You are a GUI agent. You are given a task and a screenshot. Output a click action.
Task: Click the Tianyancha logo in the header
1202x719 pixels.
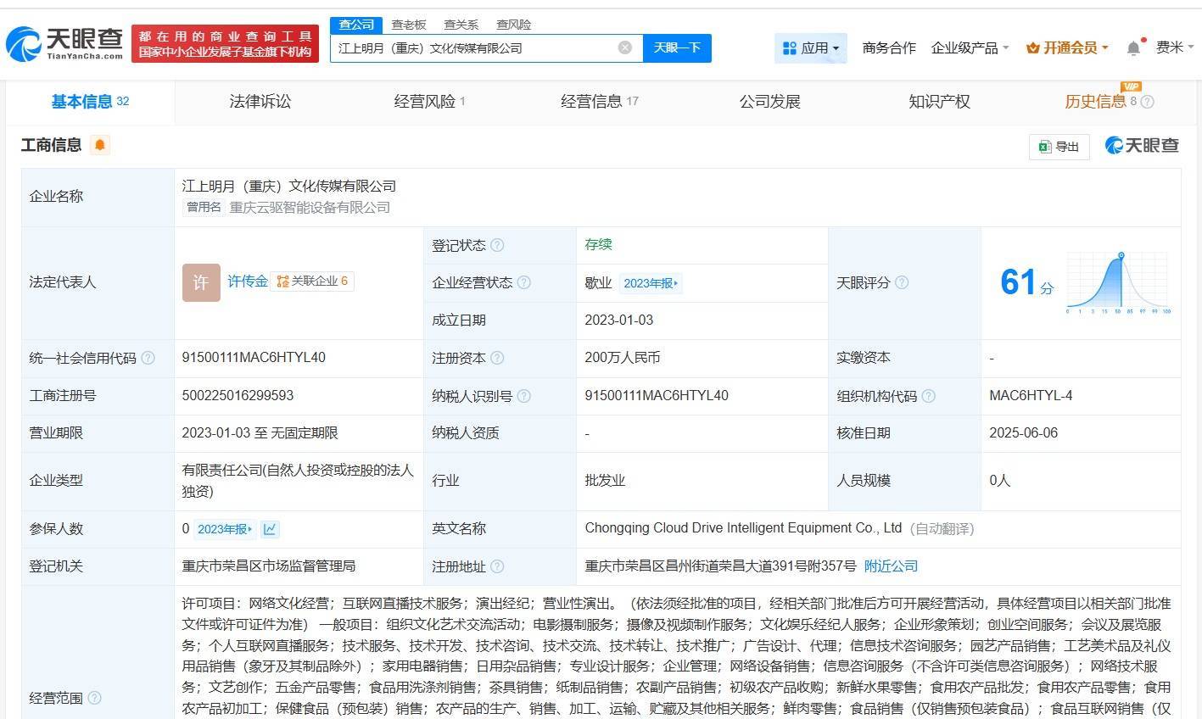tap(64, 44)
